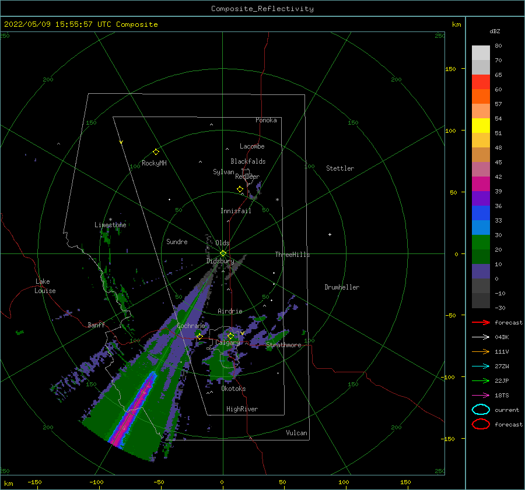This screenshot has height=490, width=525.
Task: Click the dBZ legend heading
Action: click(x=495, y=31)
